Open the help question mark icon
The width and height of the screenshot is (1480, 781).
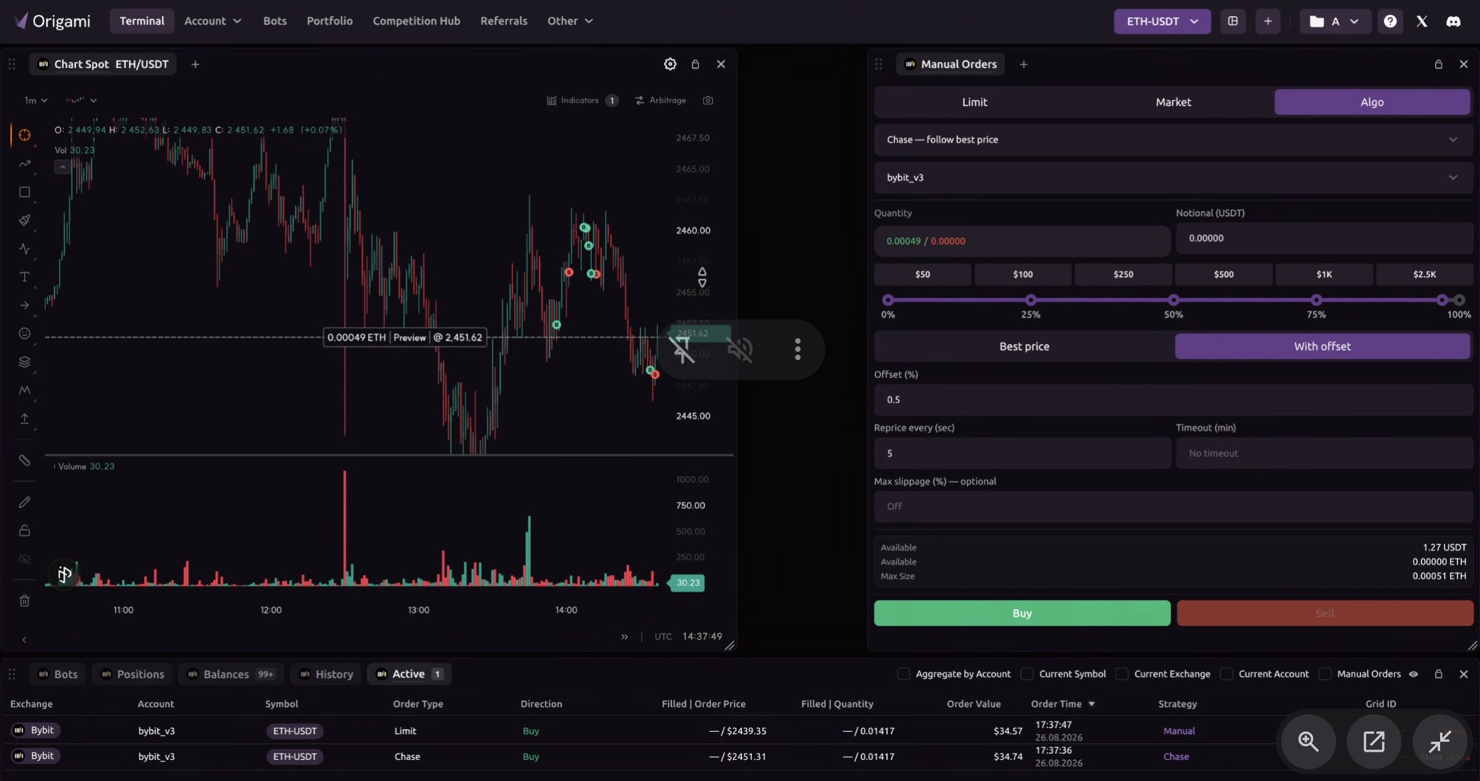pyautogui.click(x=1390, y=21)
